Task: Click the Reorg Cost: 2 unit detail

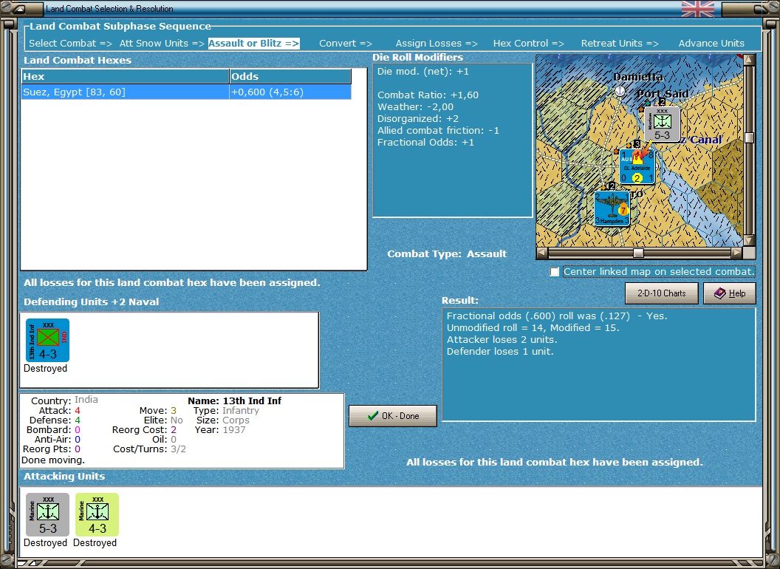Action: pos(144,429)
